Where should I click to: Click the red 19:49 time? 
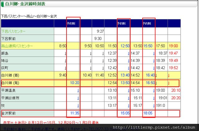tap(174, 60)
